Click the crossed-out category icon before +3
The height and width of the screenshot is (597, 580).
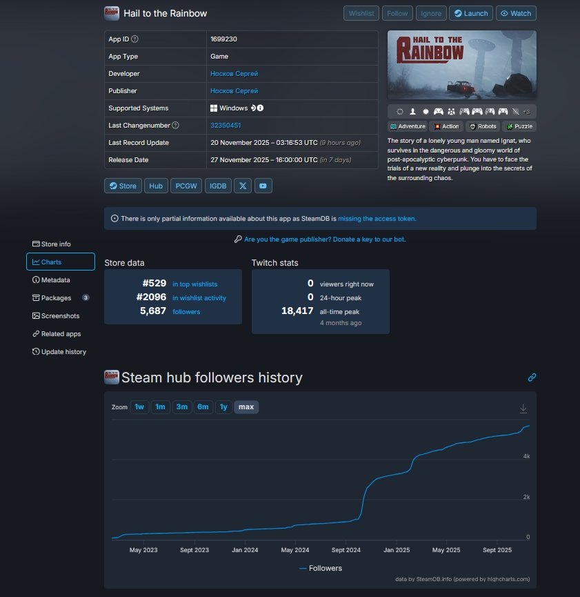(516, 112)
